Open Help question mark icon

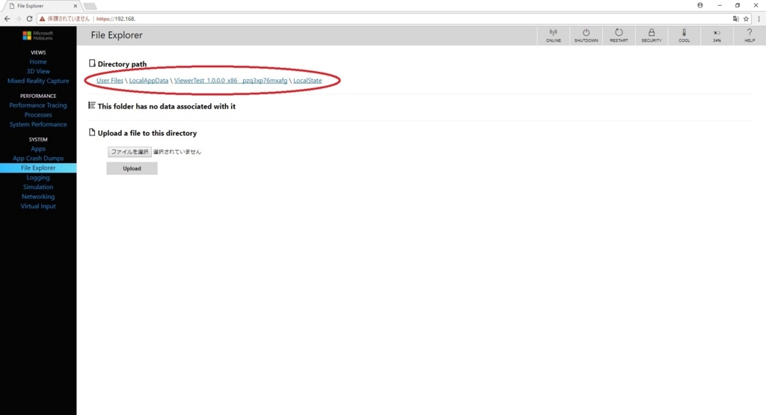click(750, 36)
